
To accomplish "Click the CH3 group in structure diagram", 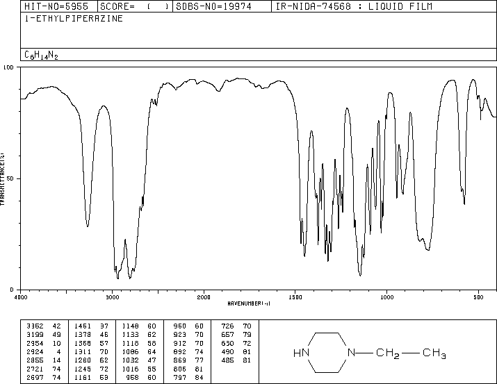I will pyautogui.click(x=434, y=353).
